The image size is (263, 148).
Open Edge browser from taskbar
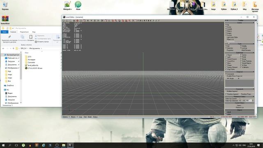[44, 145]
